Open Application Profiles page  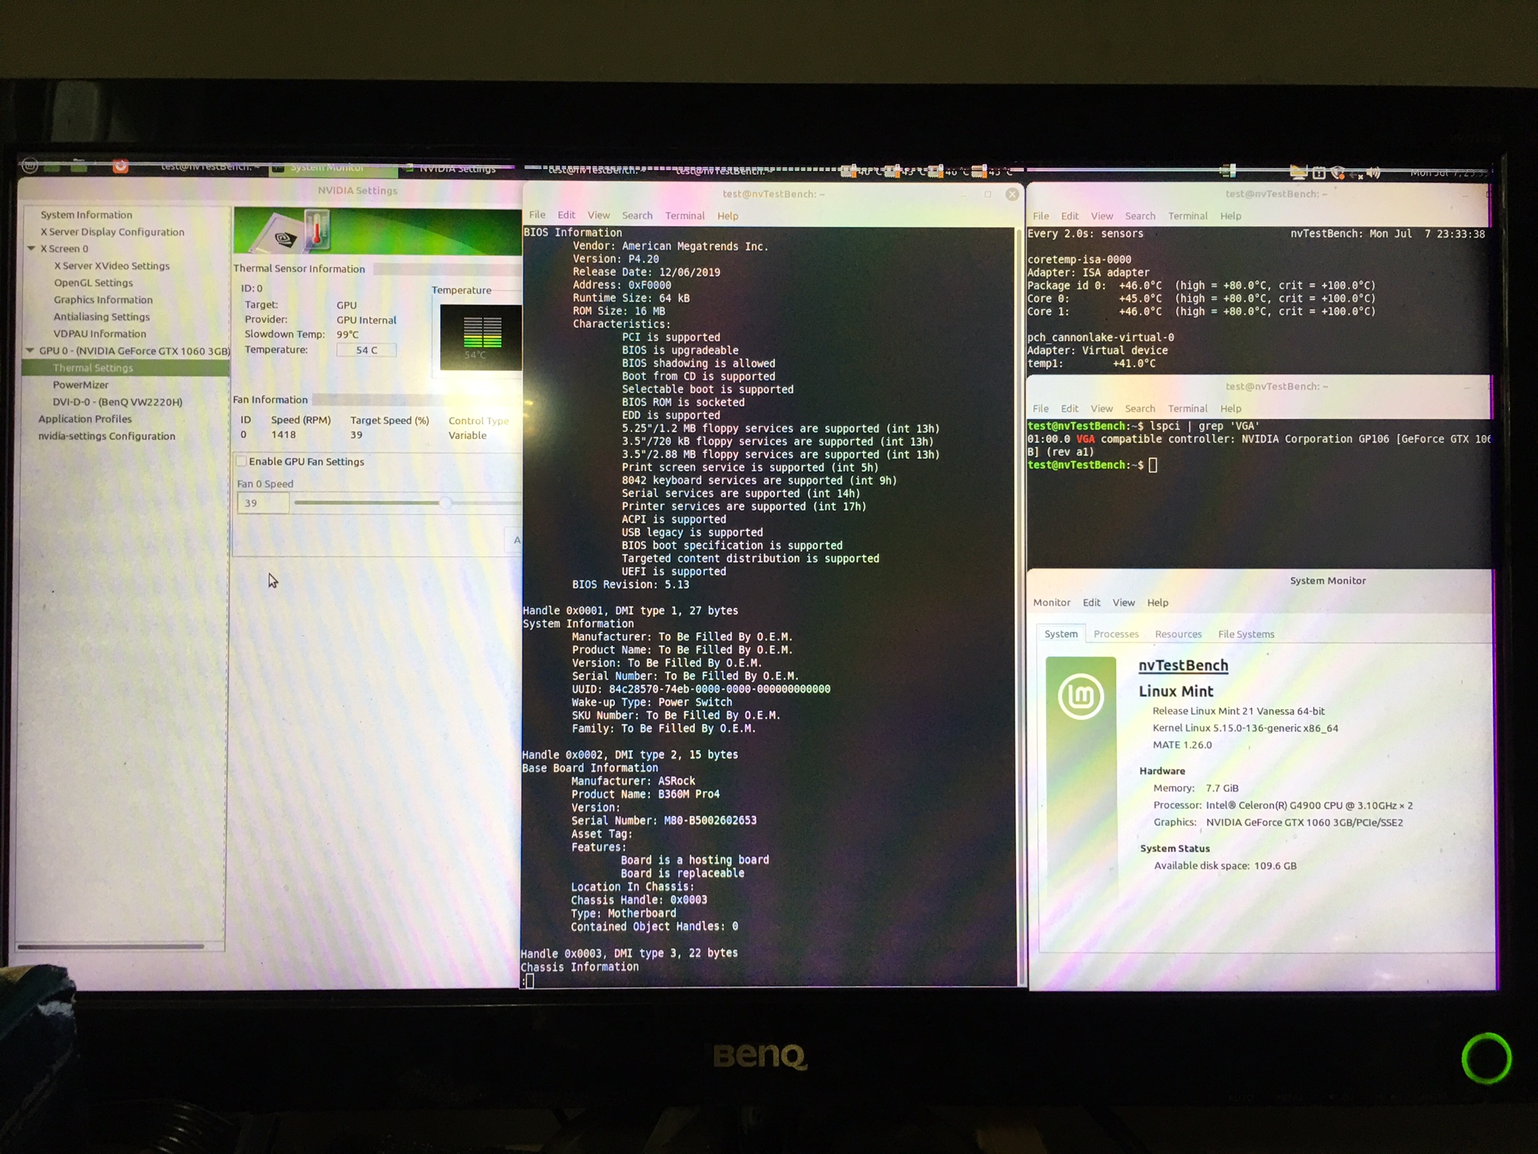(x=85, y=419)
